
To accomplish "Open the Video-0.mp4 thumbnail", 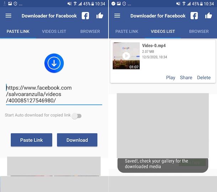I will tap(126, 56).
